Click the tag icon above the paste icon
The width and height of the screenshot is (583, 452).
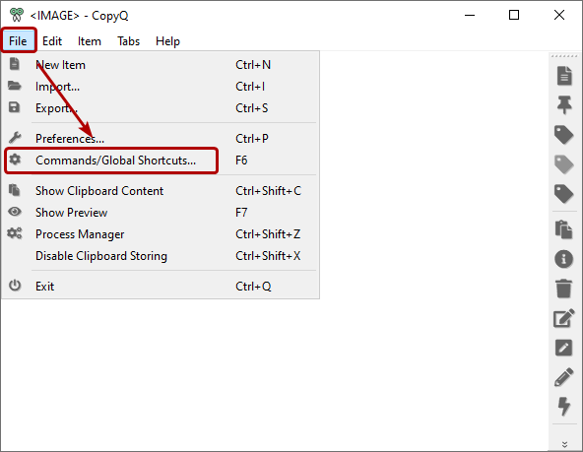pyautogui.click(x=564, y=194)
